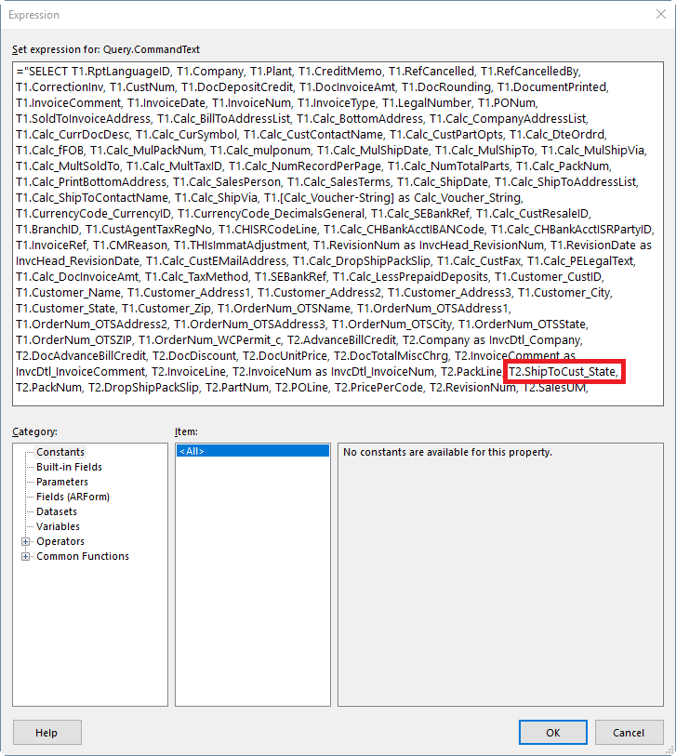The width and height of the screenshot is (676, 756).
Task: Click T1.Customer_State in the expression
Action: 66,308
